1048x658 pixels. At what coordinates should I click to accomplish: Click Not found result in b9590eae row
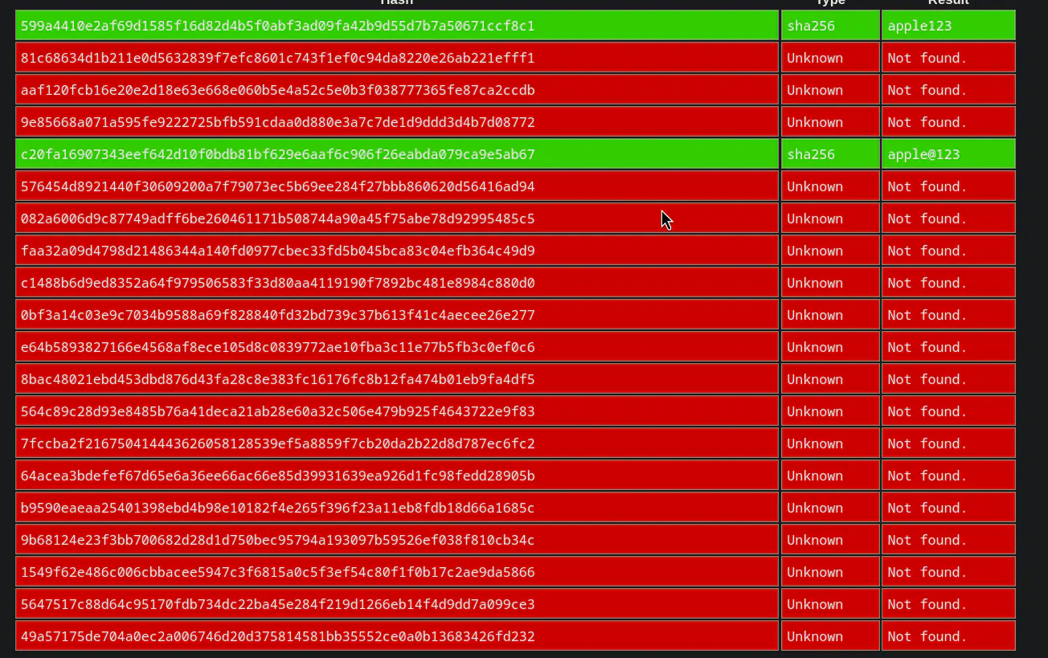pyautogui.click(x=948, y=507)
